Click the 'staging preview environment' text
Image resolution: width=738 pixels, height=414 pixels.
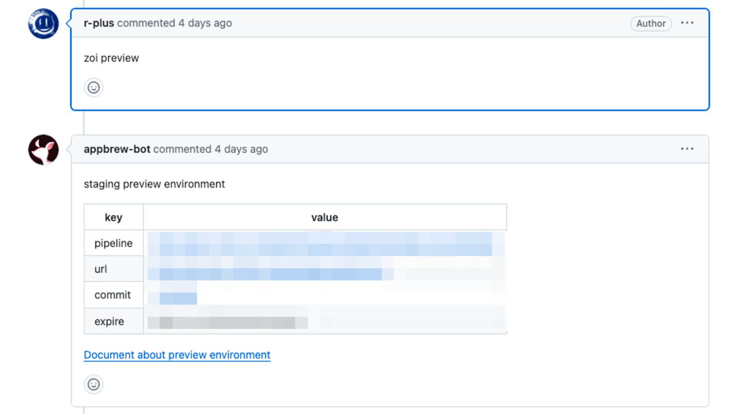tap(154, 184)
